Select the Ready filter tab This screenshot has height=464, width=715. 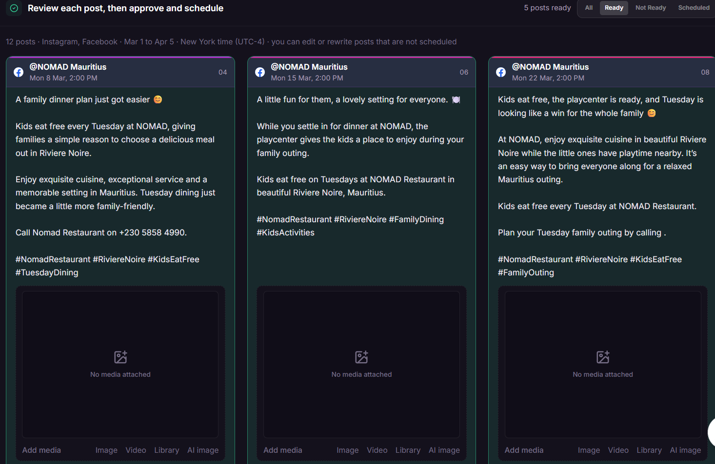pyautogui.click(x=614, y=8)
